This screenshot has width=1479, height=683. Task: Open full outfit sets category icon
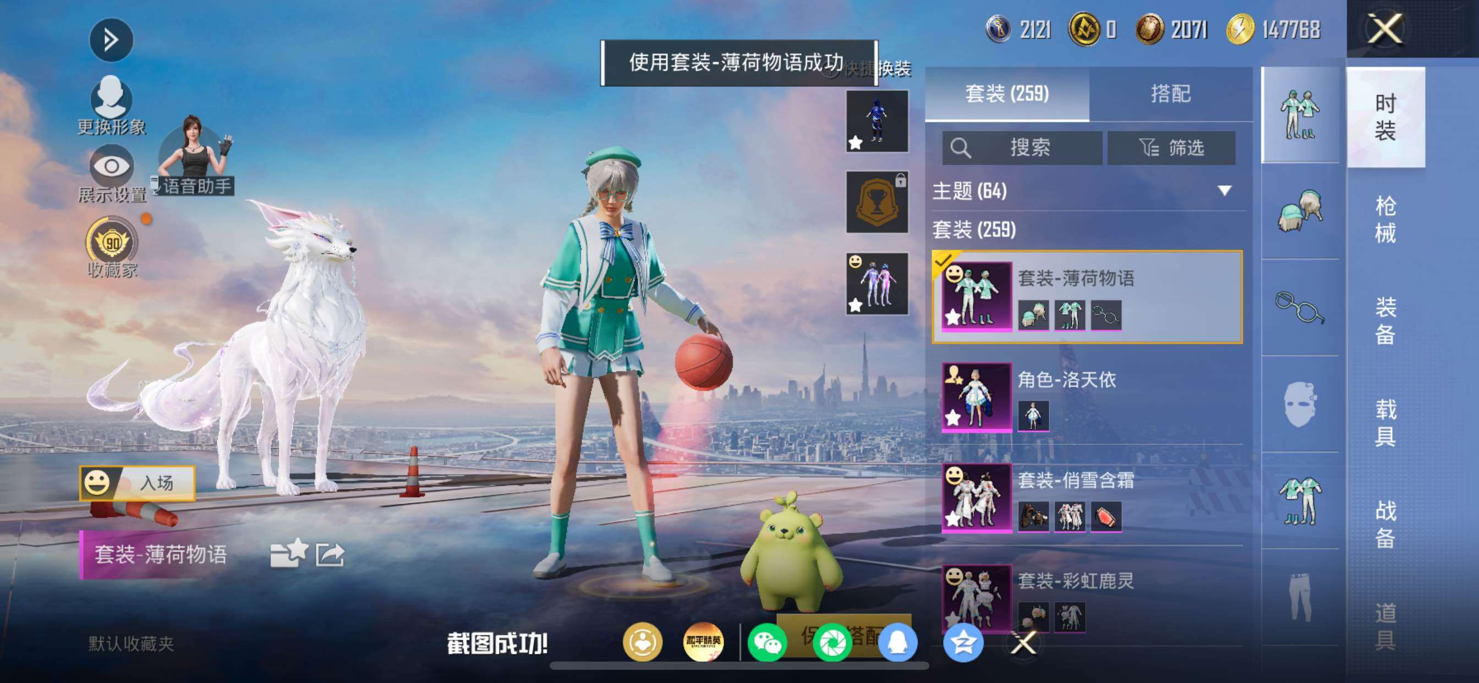(1300, 114)
